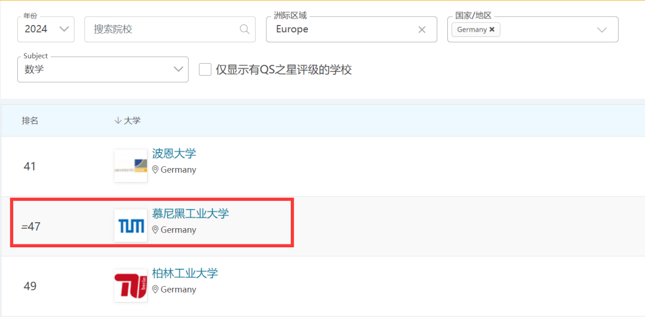Click the 洲际区域 Europe field
The image size is (645, 317).
pos(351,29)
